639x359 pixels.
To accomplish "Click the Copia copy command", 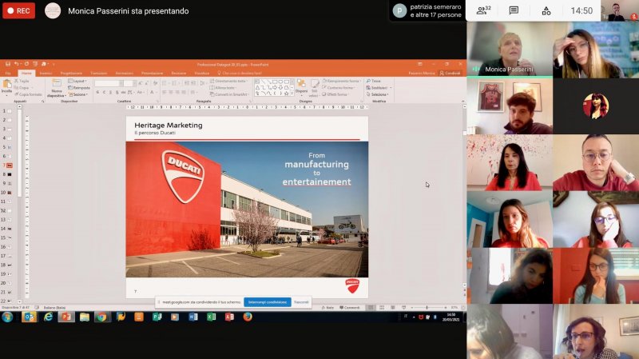I will 22,88.
